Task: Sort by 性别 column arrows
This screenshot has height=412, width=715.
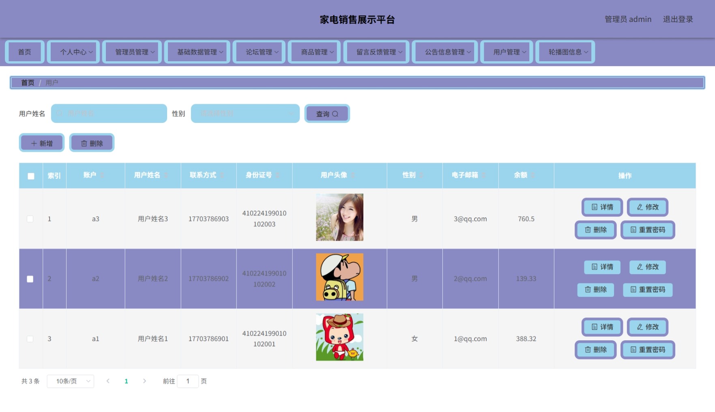Action: tap(421, 175)
